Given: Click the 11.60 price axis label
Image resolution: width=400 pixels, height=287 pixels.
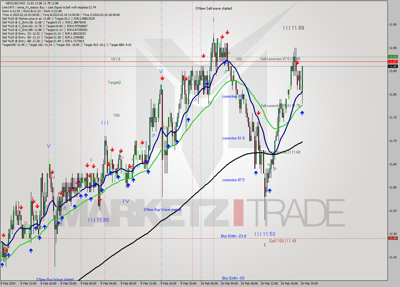Looking at the screenshot, I should tap(393, 187).
